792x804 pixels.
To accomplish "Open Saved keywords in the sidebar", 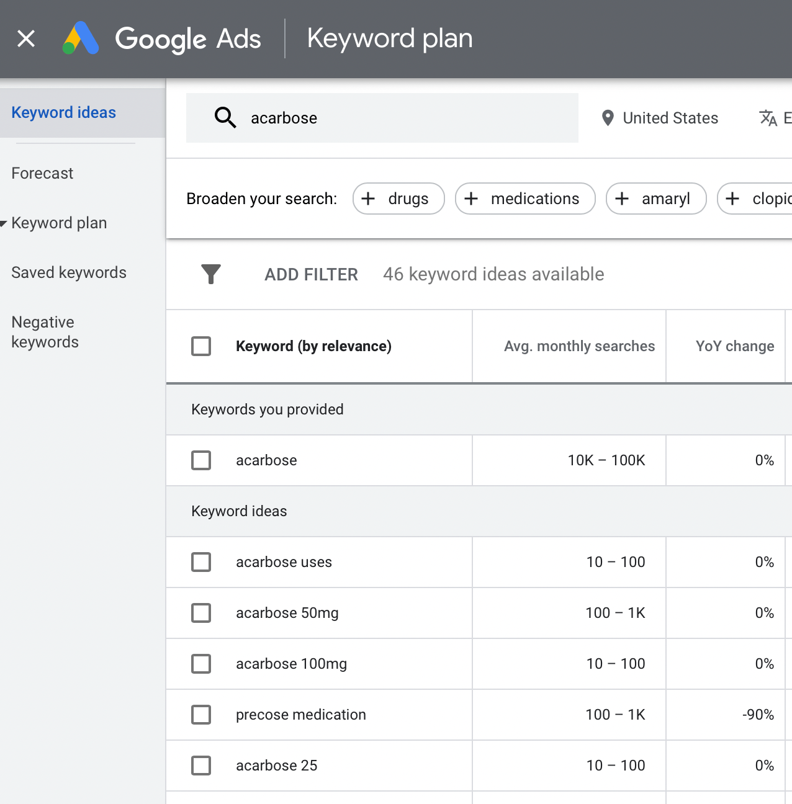I will [x=69, y=272].
